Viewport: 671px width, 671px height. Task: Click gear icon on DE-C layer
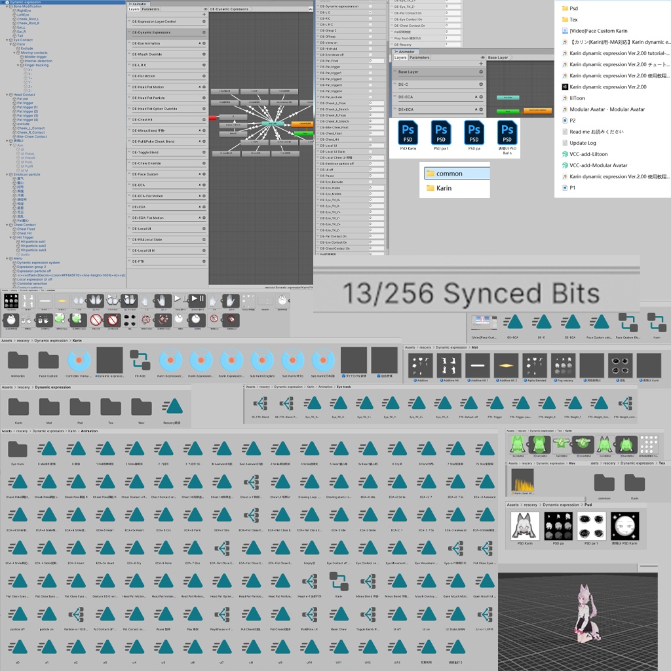click(481, 85)
